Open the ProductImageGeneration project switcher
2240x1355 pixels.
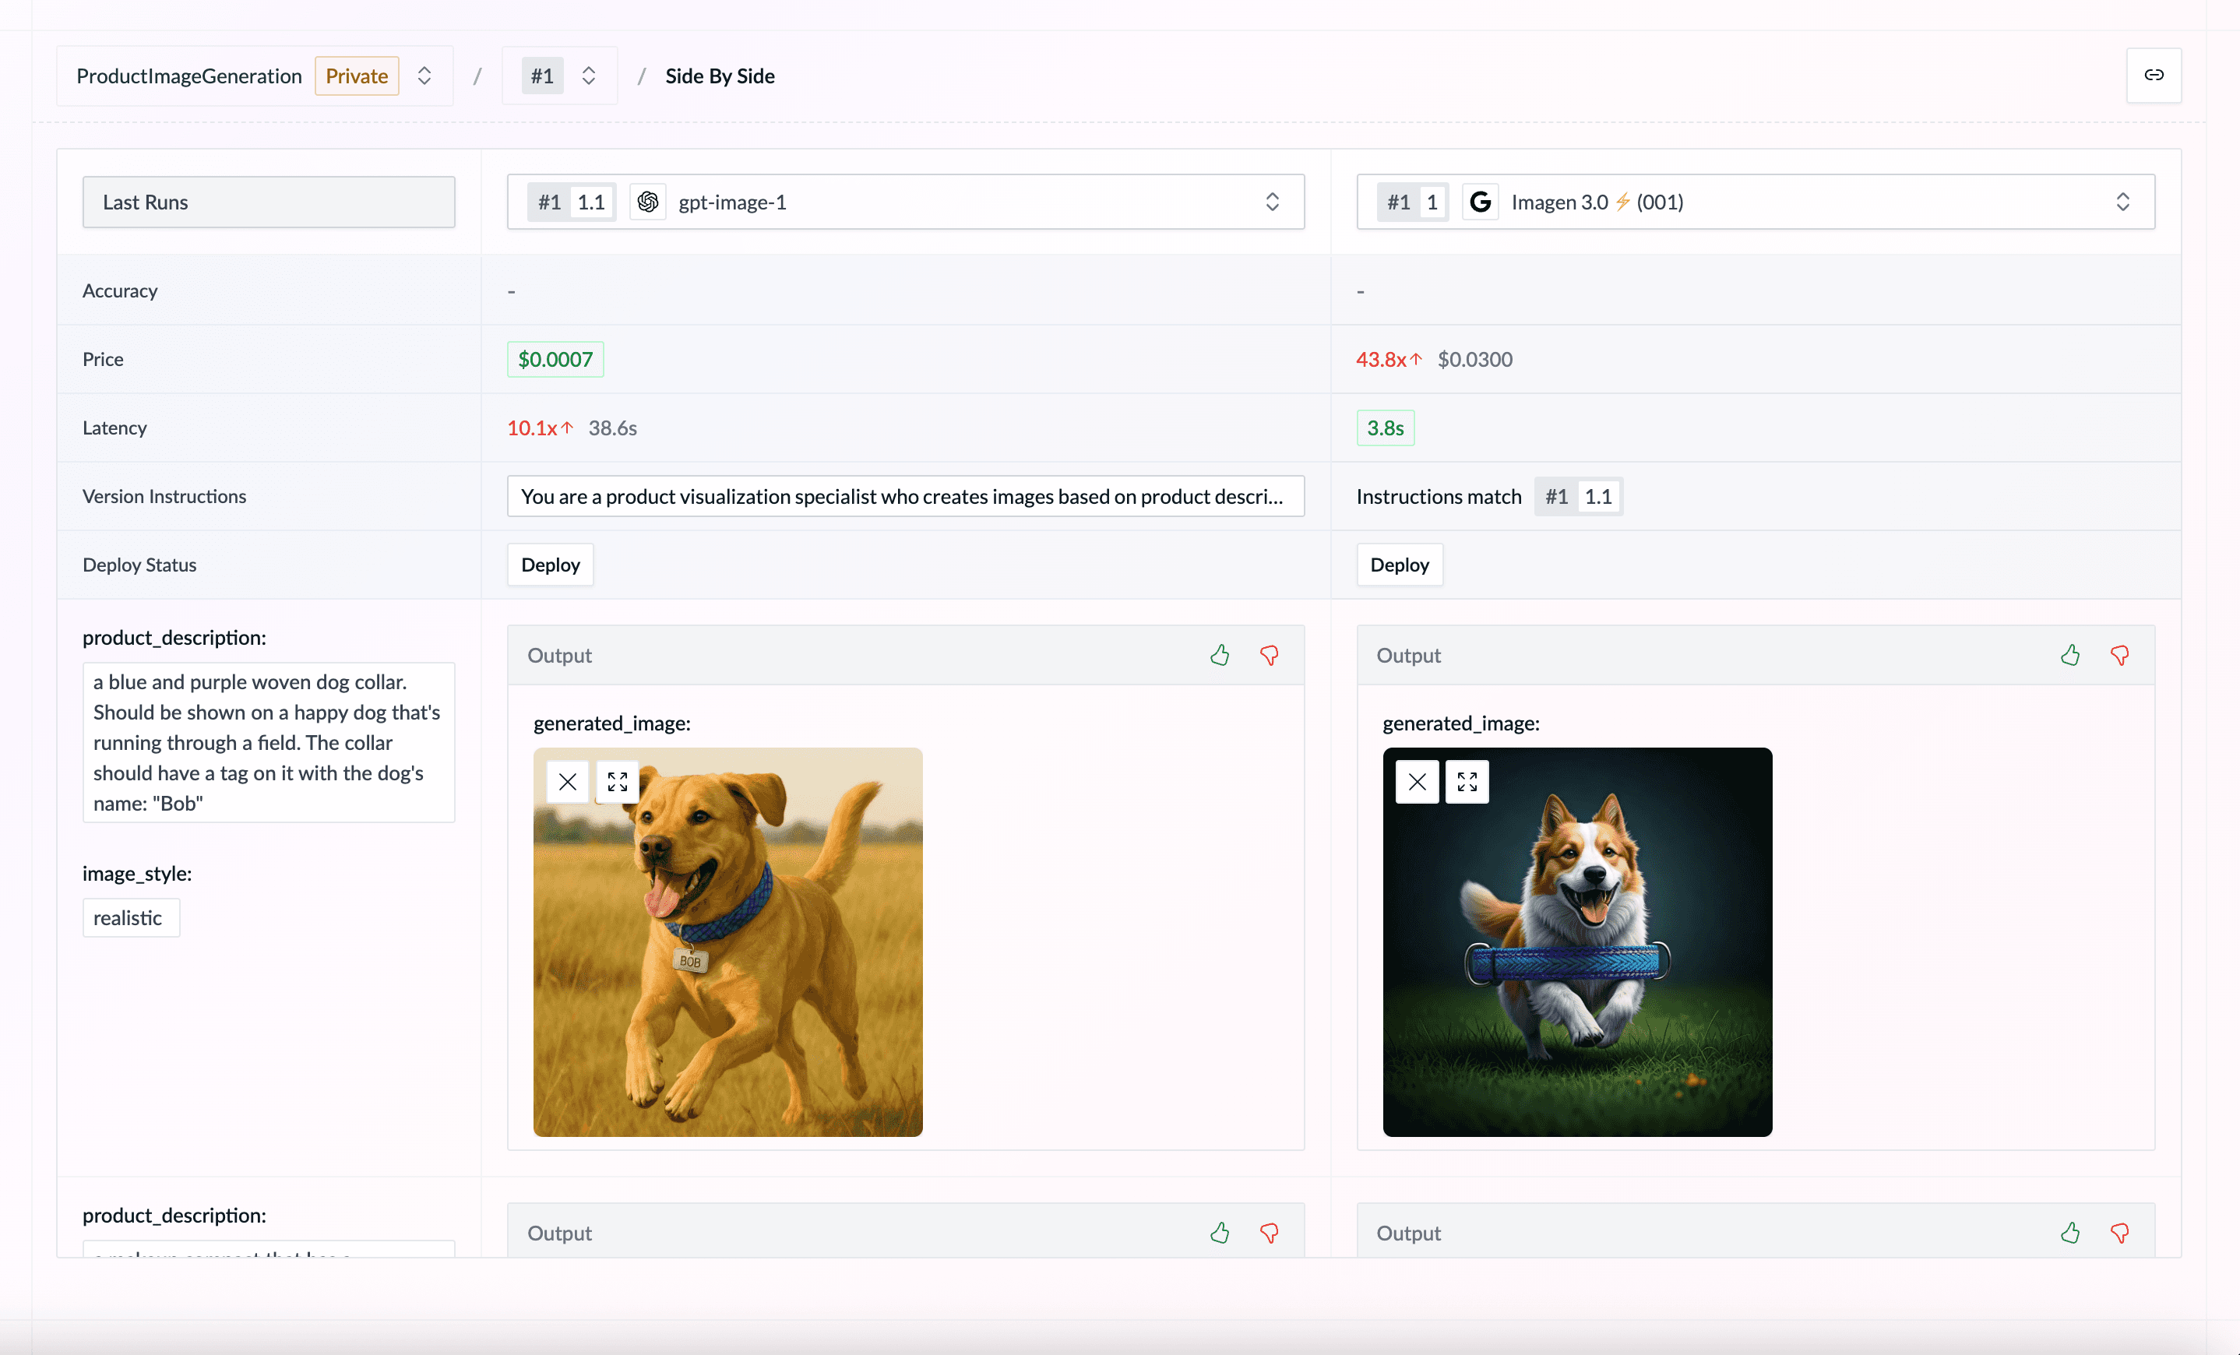tap(424, 76)
